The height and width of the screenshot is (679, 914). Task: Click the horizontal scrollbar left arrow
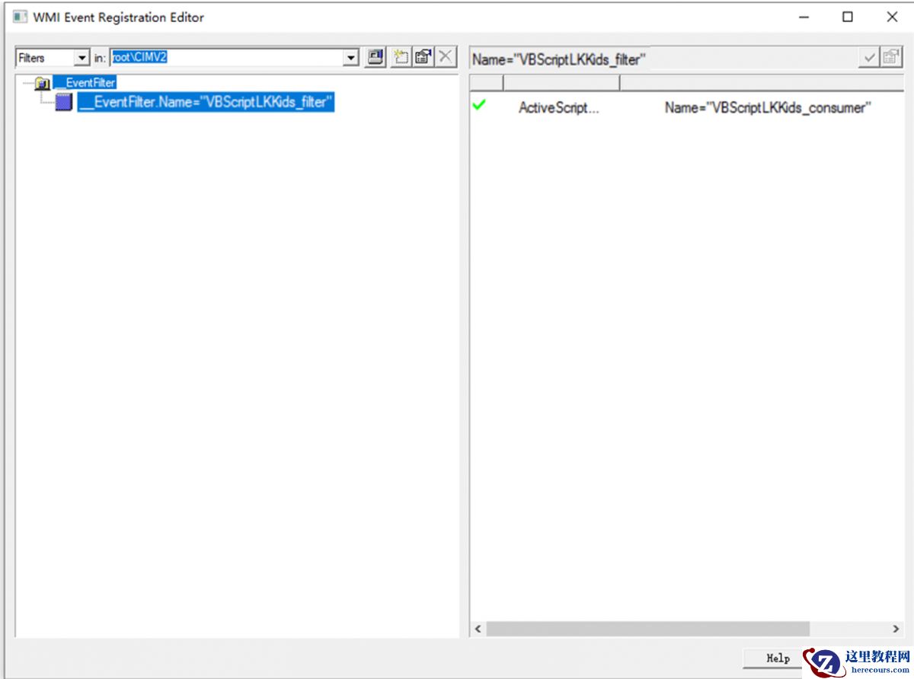478,629
